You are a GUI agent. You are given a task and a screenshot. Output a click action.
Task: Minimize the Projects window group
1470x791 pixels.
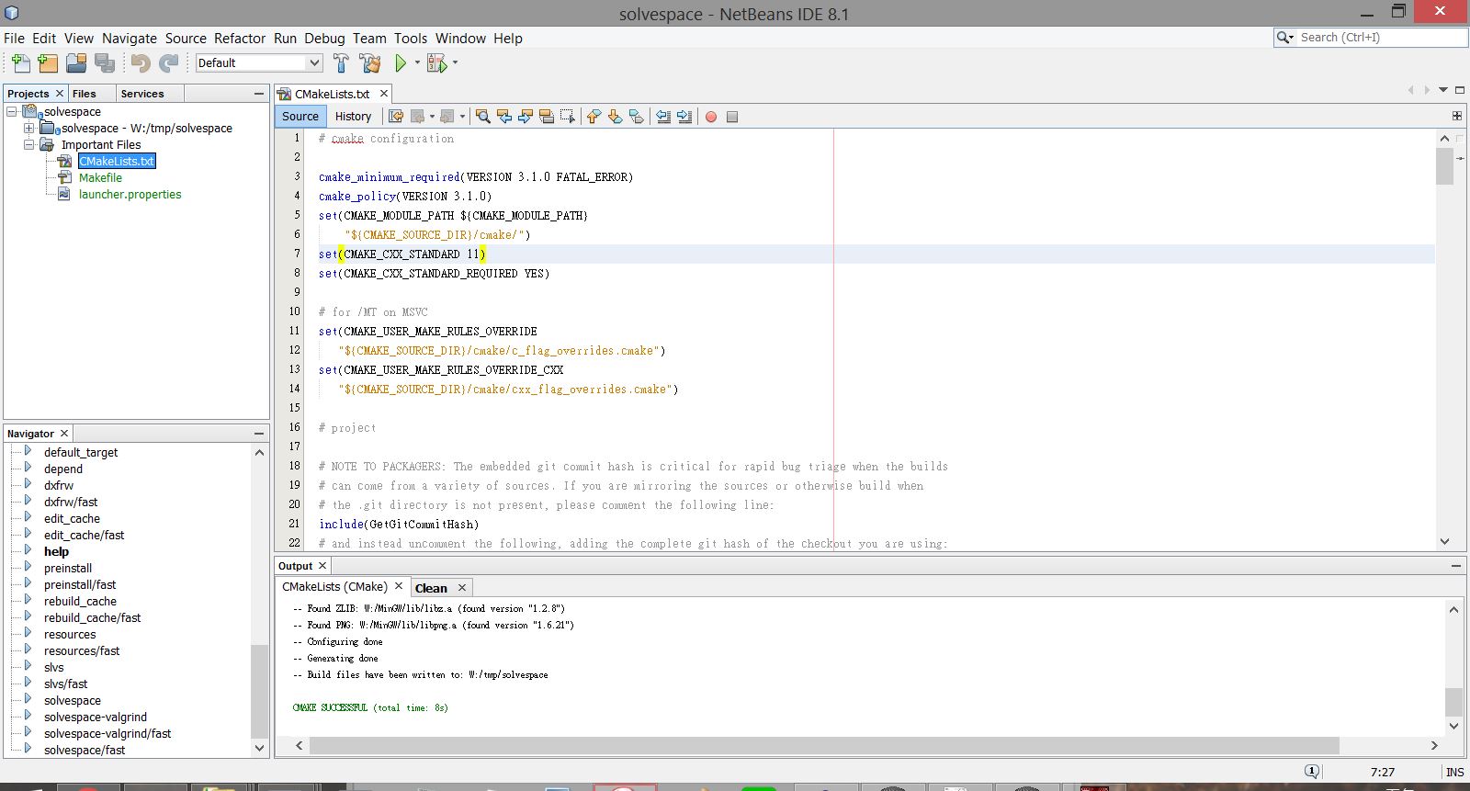click(259, 94)
